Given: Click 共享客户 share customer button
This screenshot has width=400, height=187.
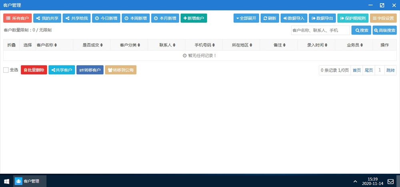Looking at the screenshot, I should pos(62,70).
